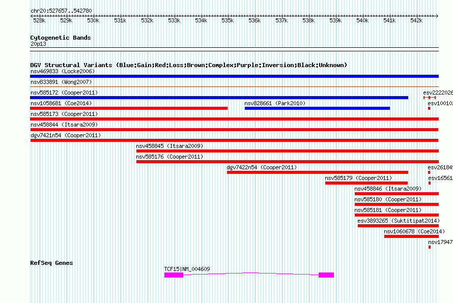Select the nsv585180 (Cooper2011) red bar

tap(397, 204)
